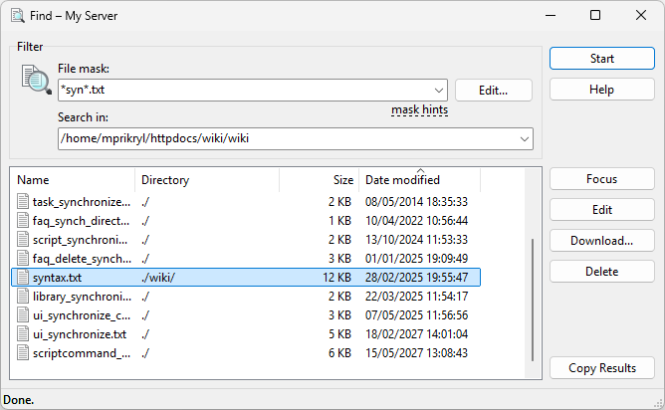Click the Edit... button beside file mask

point(493,90)
